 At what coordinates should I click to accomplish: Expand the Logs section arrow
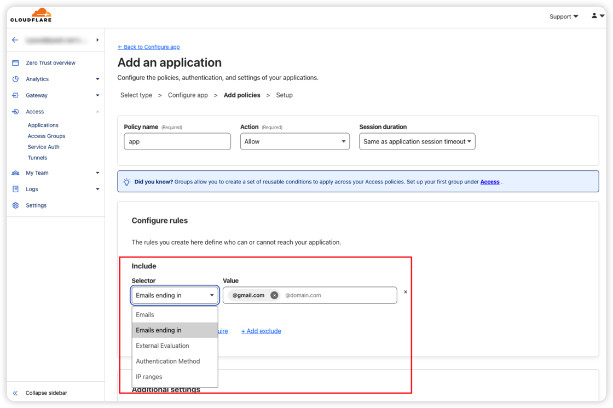[x=98, y=189]
